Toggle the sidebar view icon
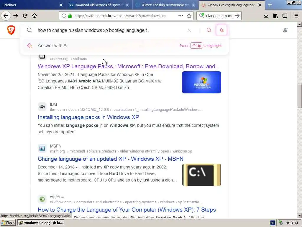The image size is (302, 227). coord(285,16)
